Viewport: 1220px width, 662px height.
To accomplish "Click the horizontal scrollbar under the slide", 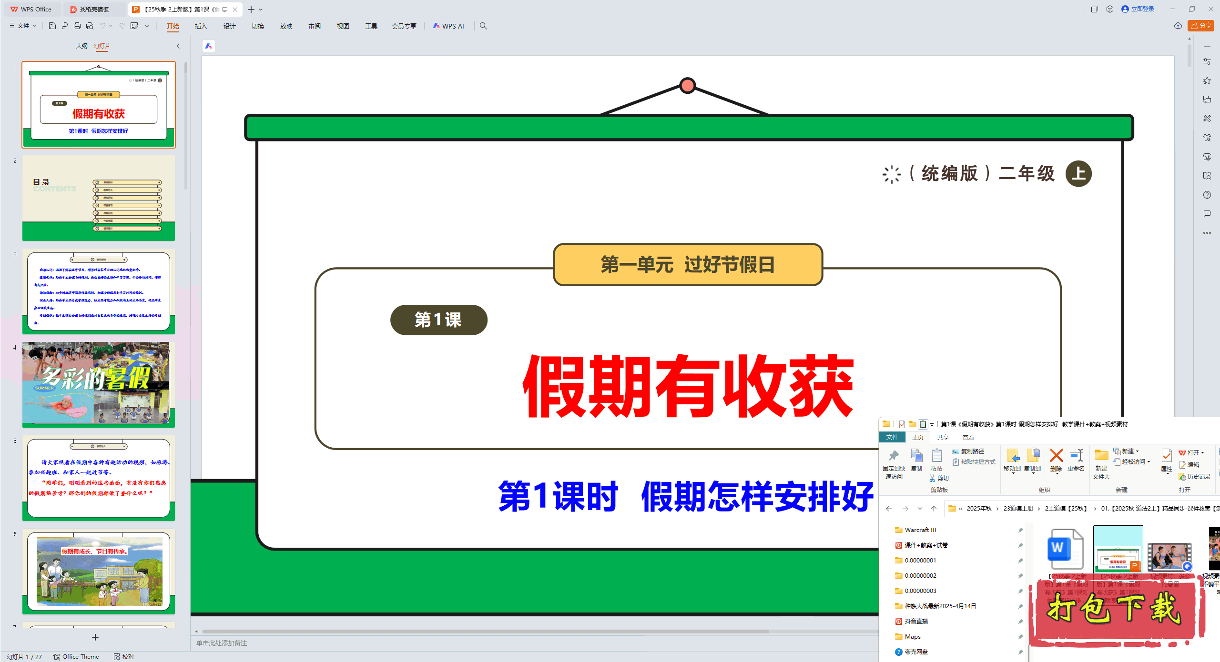I will [485, 632].
